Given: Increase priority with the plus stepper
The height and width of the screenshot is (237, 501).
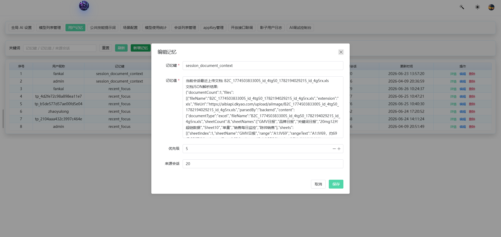Looking at the screenshot, I should (339, 149).
